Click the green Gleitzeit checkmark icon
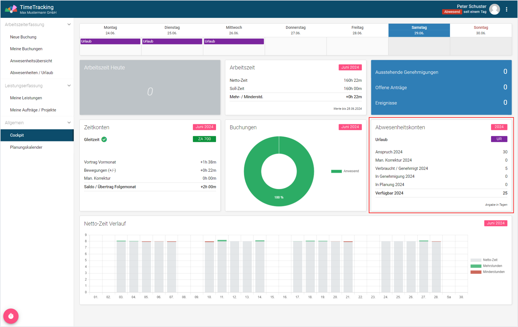This screenshot has height=327, width=518. 104,140
